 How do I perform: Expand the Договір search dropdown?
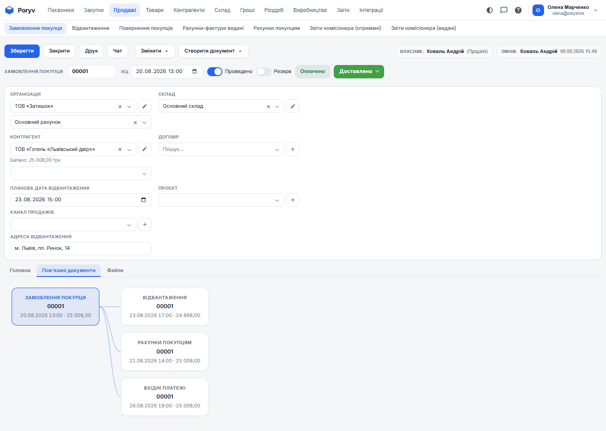tap(277, 150)
